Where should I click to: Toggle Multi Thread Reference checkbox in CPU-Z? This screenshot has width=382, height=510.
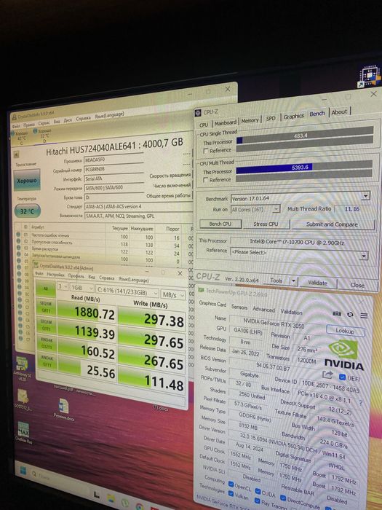[206, 180]
